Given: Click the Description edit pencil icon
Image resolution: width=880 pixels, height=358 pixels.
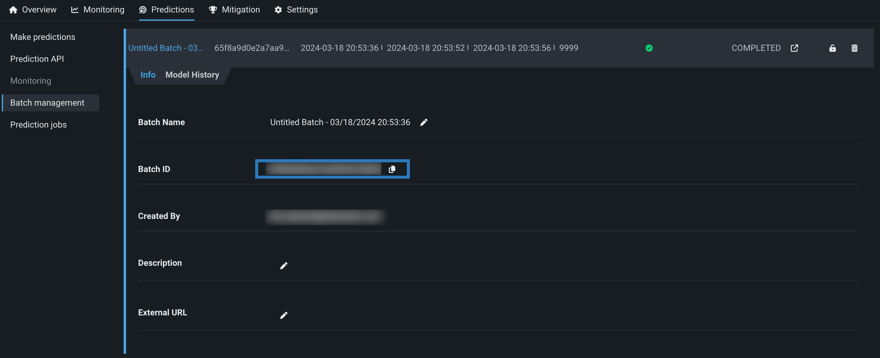Looking at the screenshot, I should click(x=283, y=266).
